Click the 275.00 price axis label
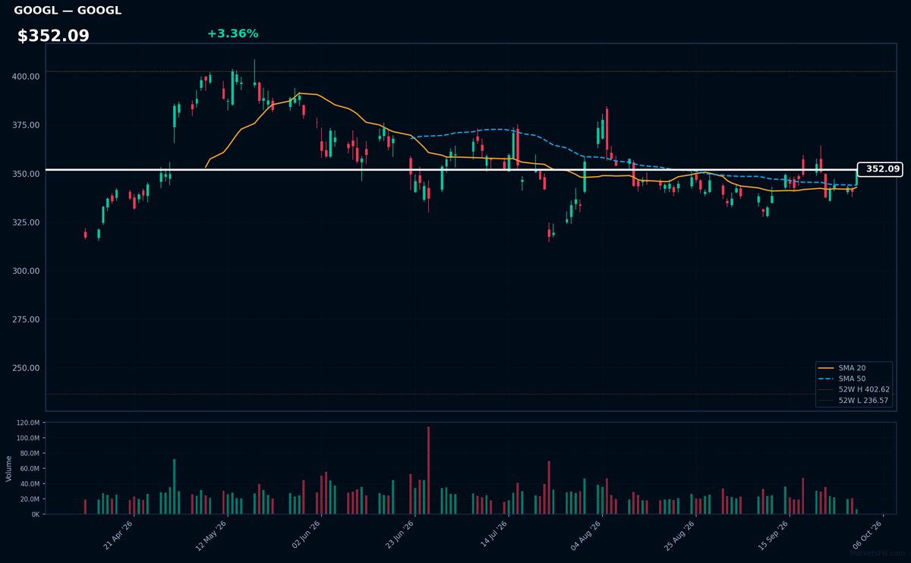The image size is (911, 563). 26,319
